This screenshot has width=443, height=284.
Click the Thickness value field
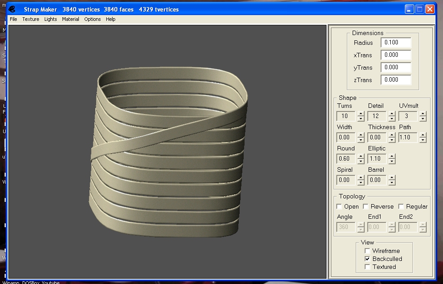click(x=378, y=138)
